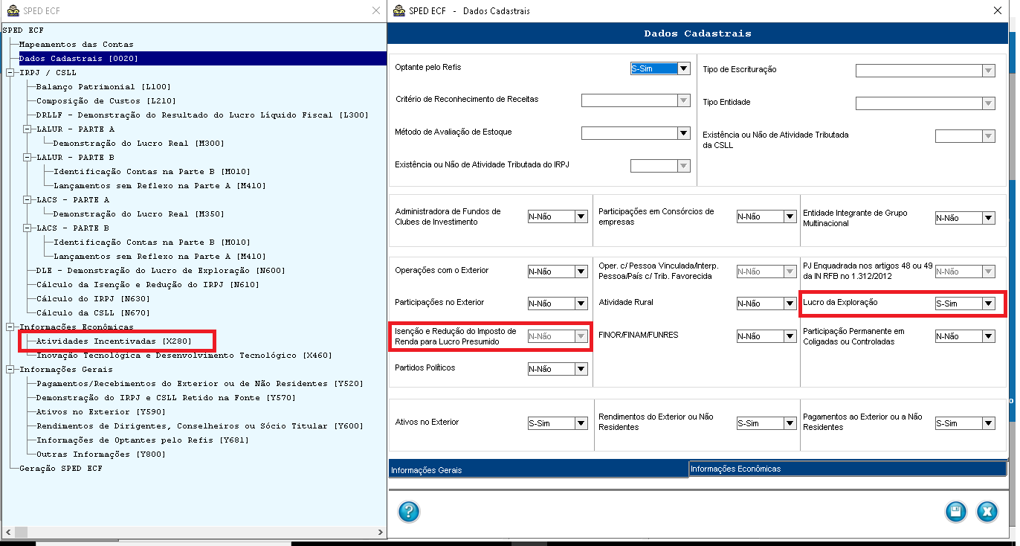Open Pagamentos/Recebimentos do Exterior [Y520]
This screenshot has width=1020, height=546.
tap(200, 384)
